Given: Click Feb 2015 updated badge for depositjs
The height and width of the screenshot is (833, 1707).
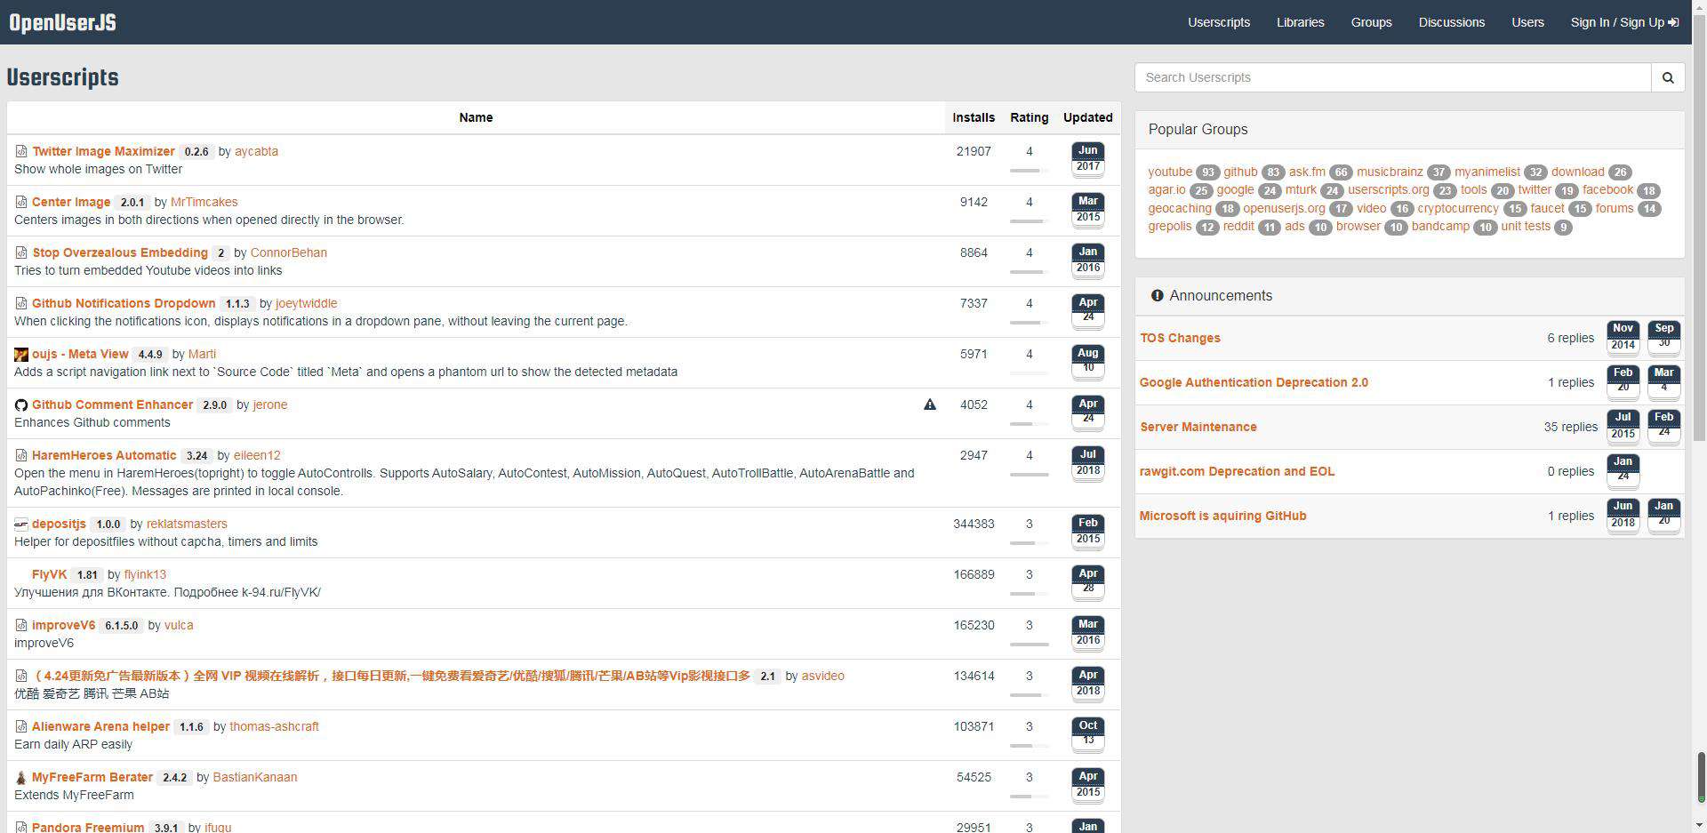Looking at the screenshot, I should (x=1088, y=532).
